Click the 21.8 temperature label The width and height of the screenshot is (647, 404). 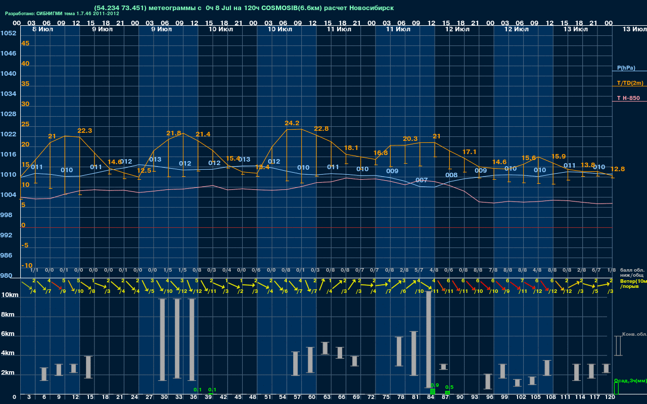[173, 133]
